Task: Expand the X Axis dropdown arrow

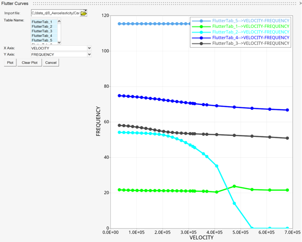Action: click(89, 48)
